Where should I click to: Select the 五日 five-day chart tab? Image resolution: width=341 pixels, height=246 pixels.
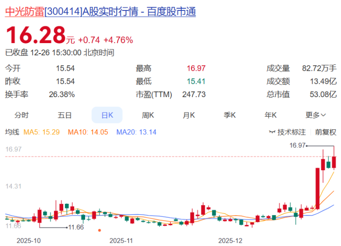tap(65, 115)
